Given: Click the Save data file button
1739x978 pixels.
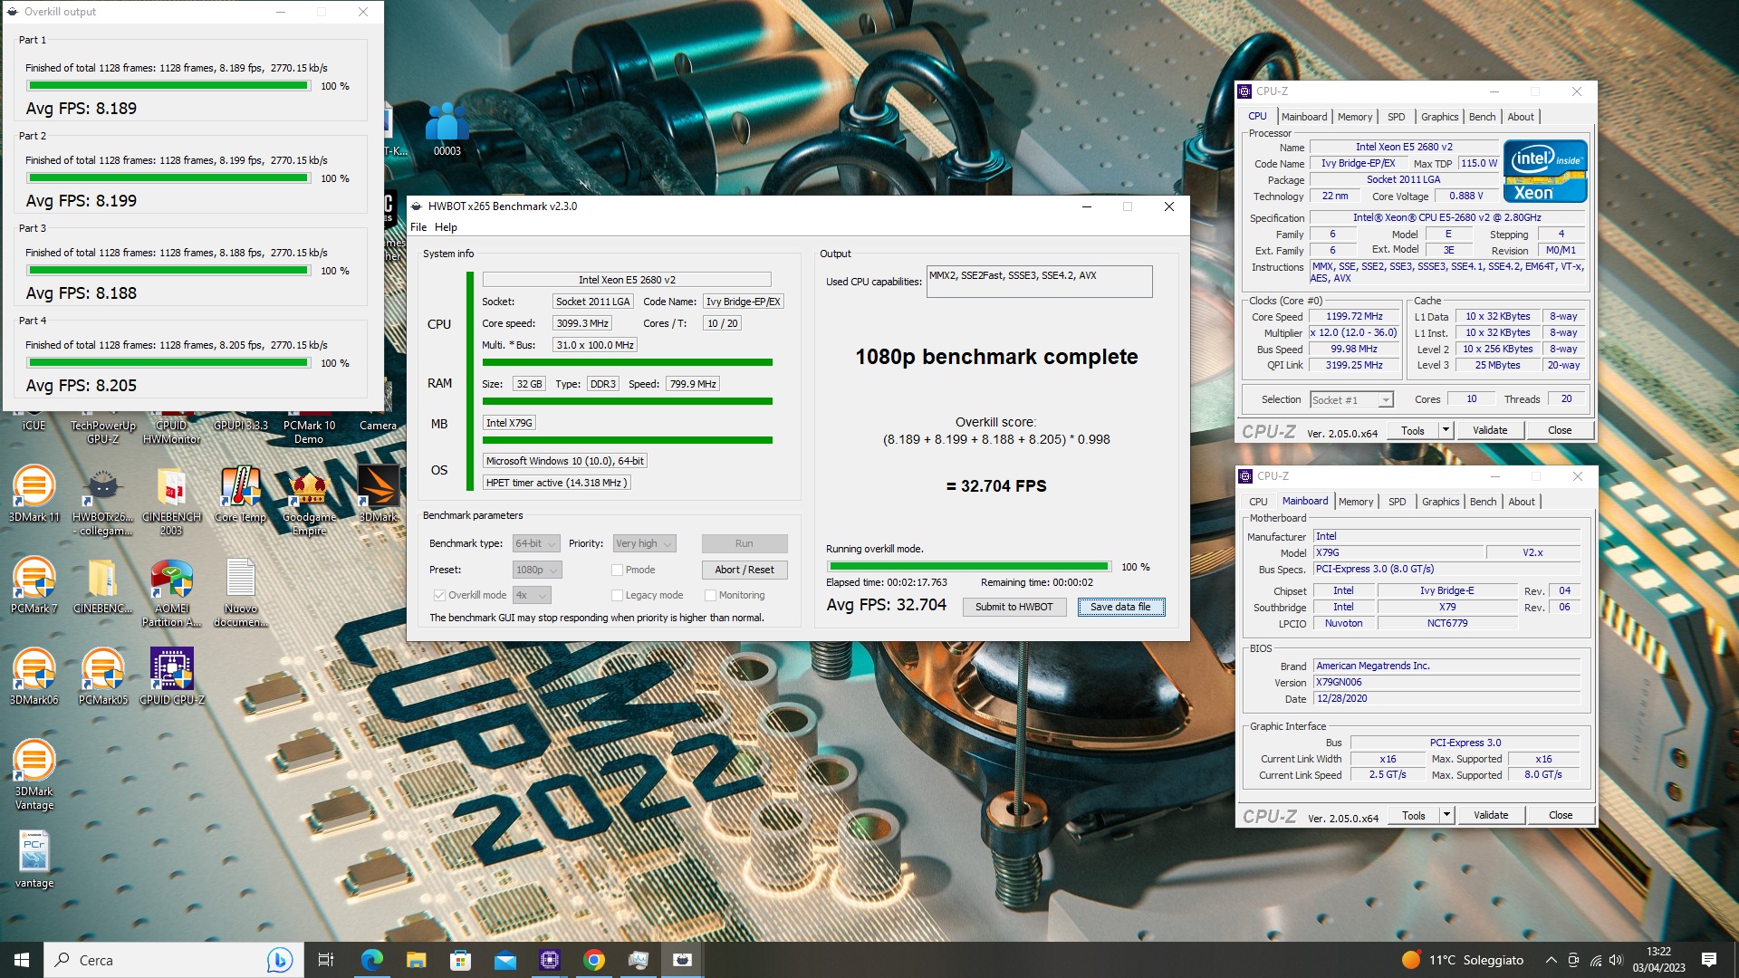Looking at the screenshot, I should click(1120, 607).
